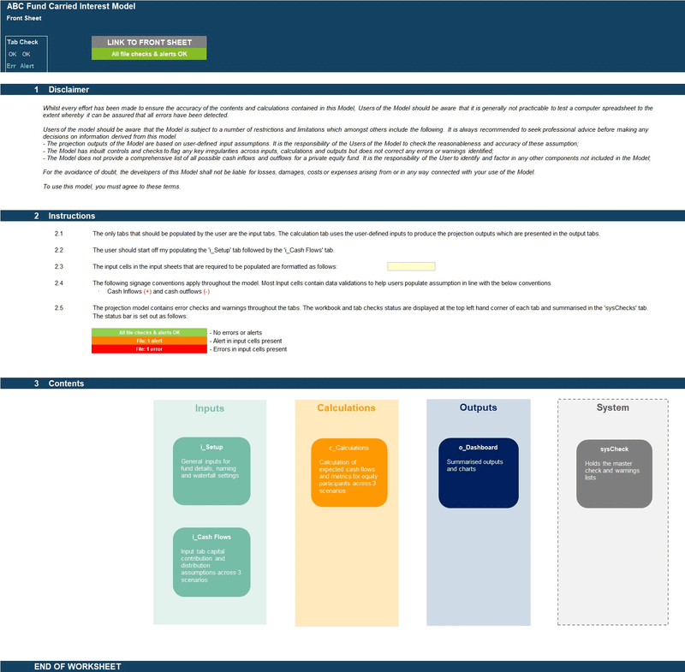Viewport: 685px width, 672px height.
Task: Click the Disclaimer section header
Action: click(68, 90)
